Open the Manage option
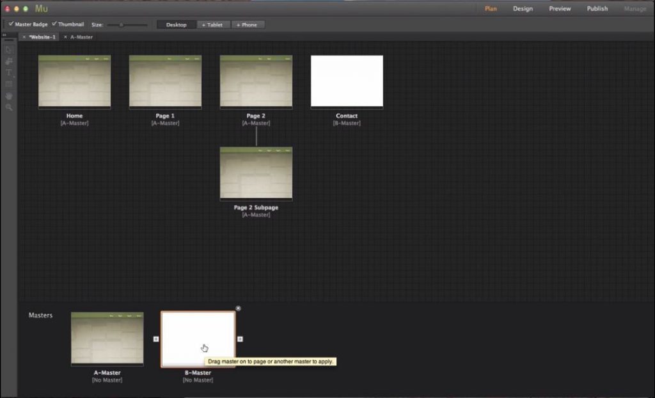 click(x=635, y=8)
